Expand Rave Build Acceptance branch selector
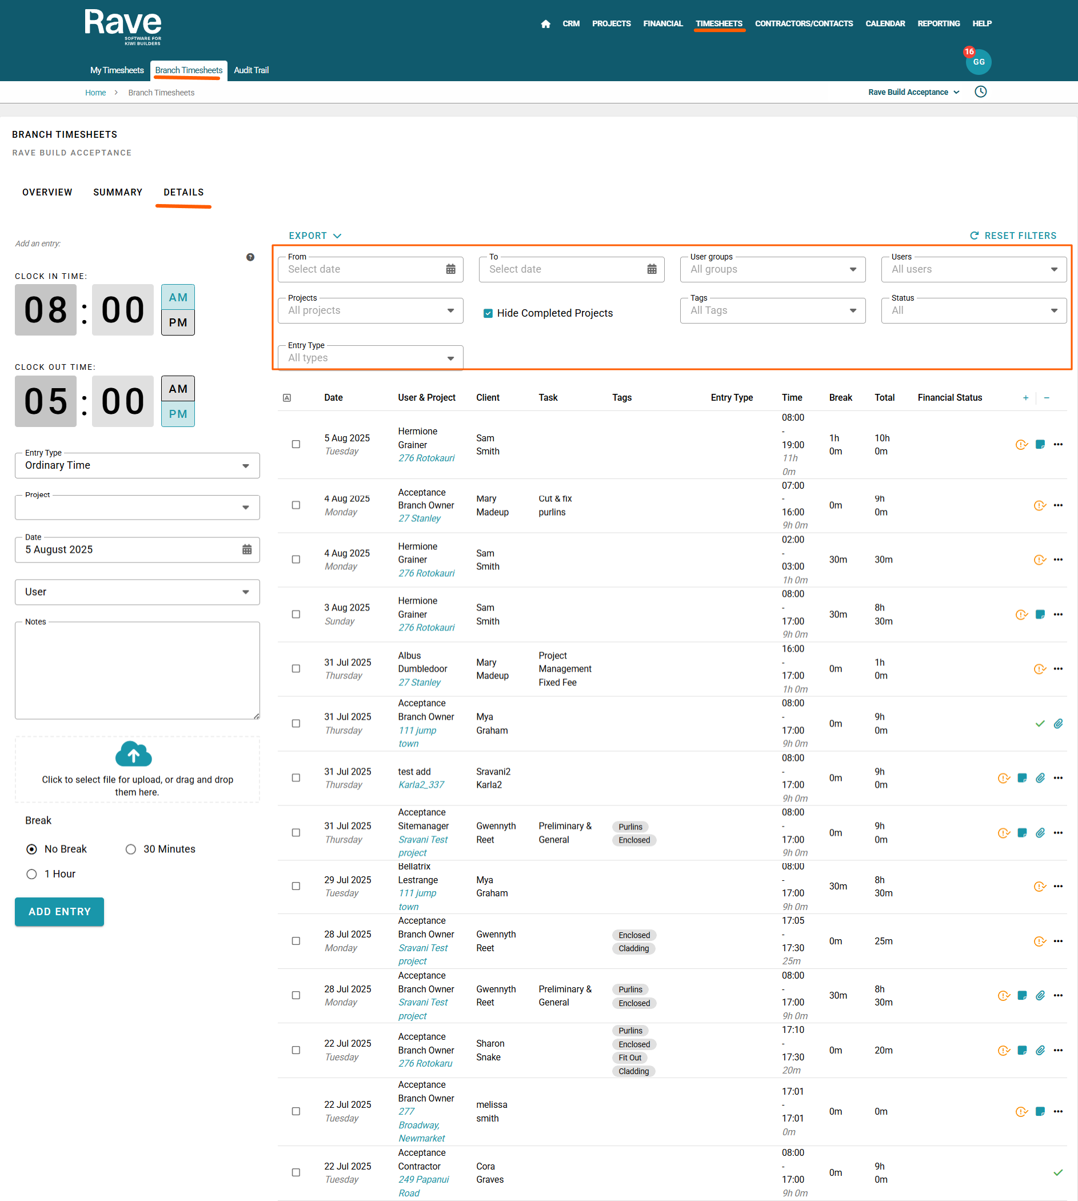Image resolution: width=1078 pixels, height=1201 pixels. (x=913, y=93)
